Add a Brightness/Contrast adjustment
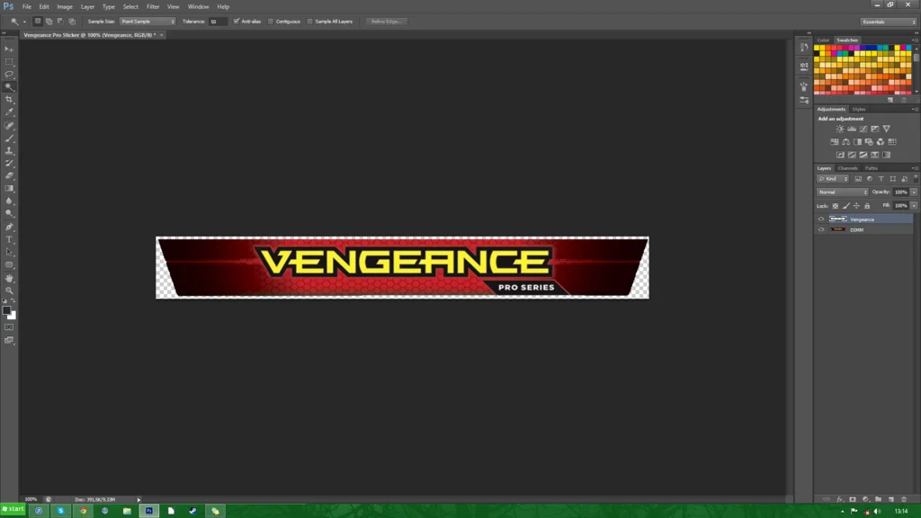Viewport: 921px width, 518px height. 840,129
